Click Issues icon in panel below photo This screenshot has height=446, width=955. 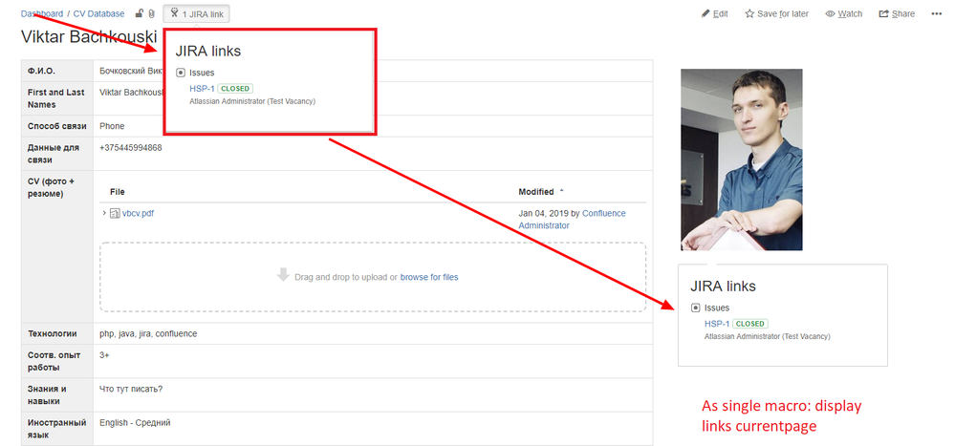(x=696, y=308)
